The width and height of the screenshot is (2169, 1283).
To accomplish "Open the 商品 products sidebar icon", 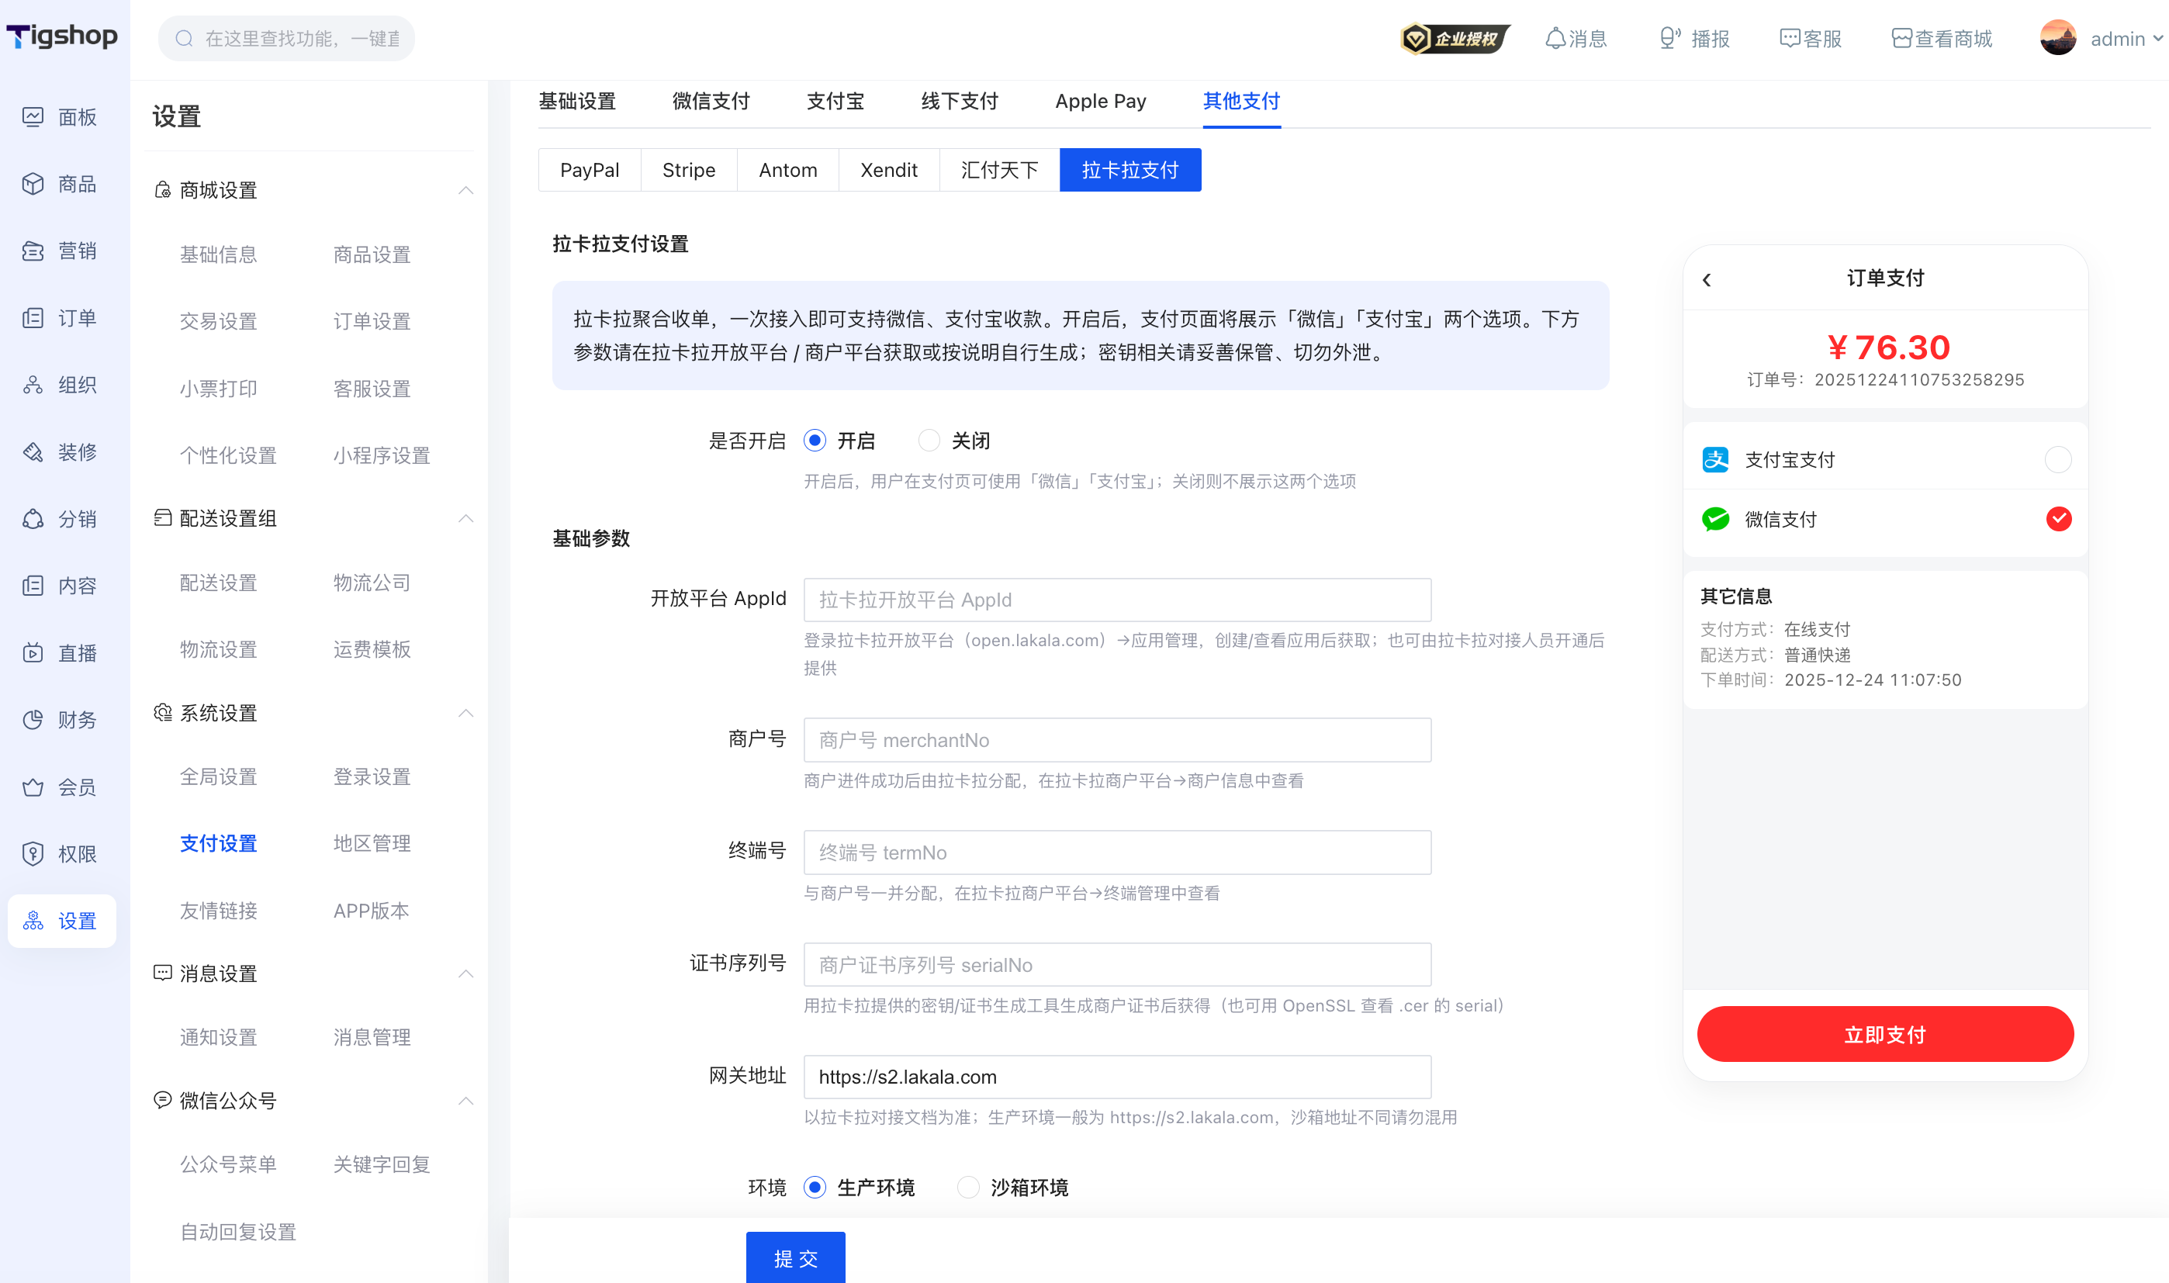I will point(33,184).
